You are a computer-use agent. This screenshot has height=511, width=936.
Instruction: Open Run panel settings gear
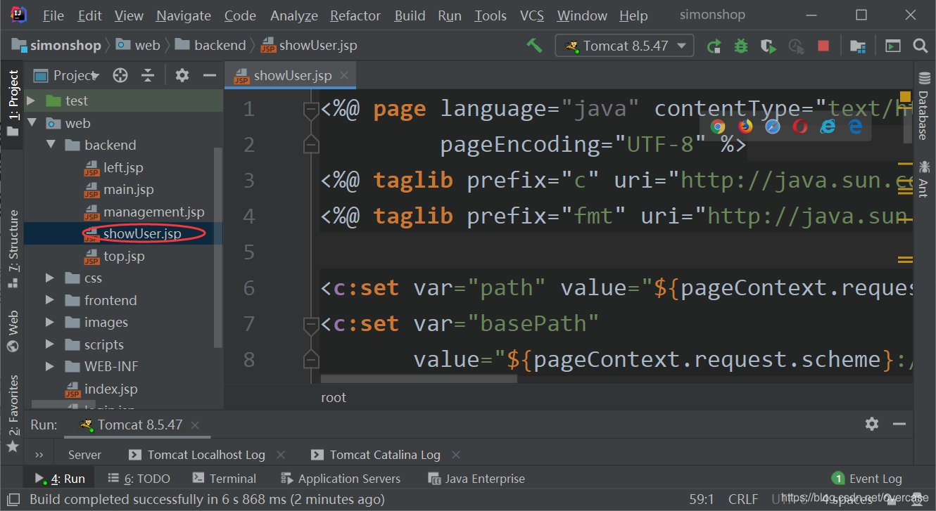[x=872, y=424]
